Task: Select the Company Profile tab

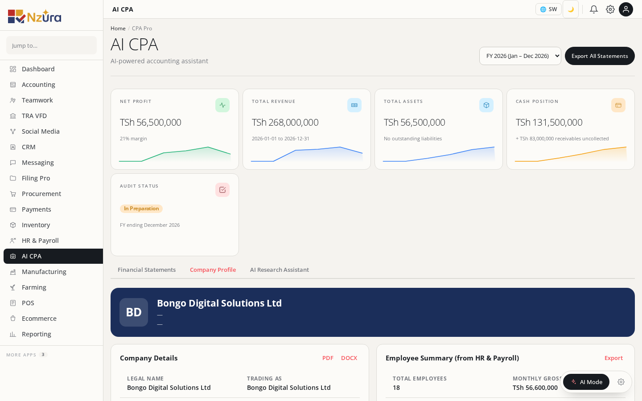Action: [213, 270]
